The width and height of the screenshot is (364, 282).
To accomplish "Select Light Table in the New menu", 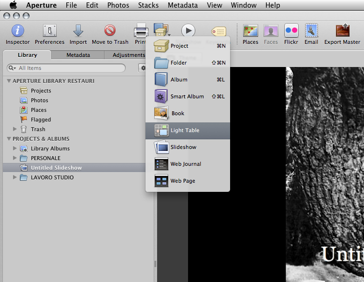I will point(188,130).
